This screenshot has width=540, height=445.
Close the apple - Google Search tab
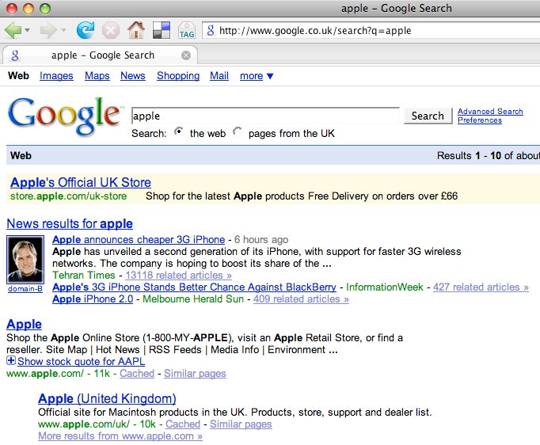186,55
